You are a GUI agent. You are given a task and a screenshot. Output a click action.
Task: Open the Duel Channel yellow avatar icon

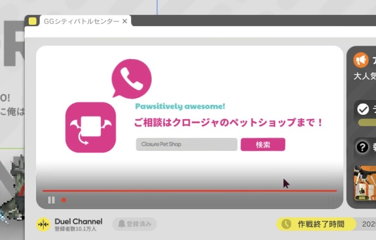(43, 224)
